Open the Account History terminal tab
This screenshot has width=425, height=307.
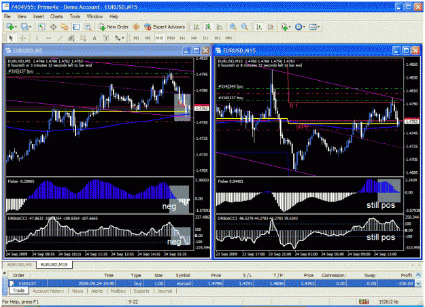coord(48,291)
